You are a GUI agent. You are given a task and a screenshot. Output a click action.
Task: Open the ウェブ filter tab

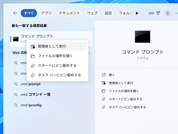(x=92, y=13)
